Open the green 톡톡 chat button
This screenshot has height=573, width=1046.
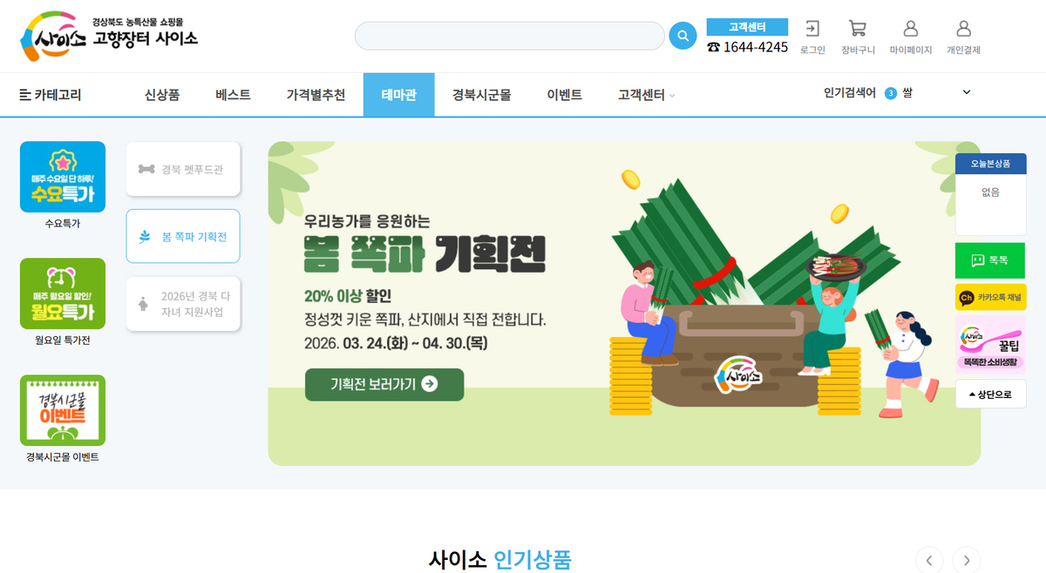click(x=990, y=260)
